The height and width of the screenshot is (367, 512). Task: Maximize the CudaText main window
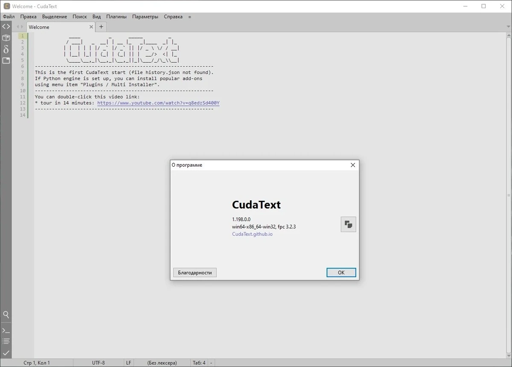(483, 6)
